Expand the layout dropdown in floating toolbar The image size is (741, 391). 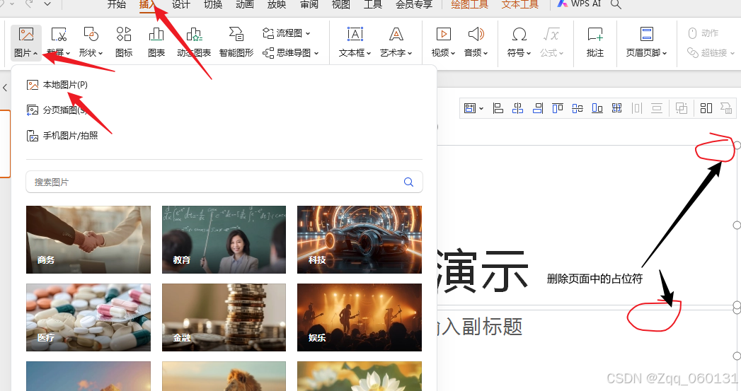point(481,109)
